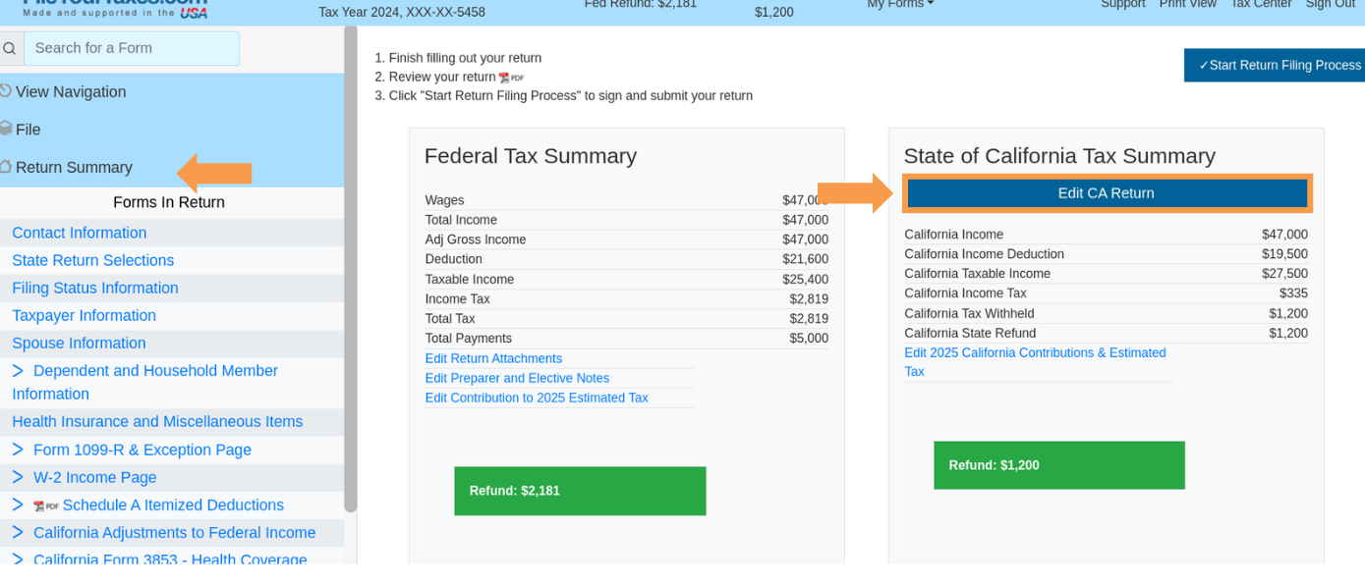The image size is (1365, 585).
Task: Open Print View in top menu
Action: [x=1187, y=5]
